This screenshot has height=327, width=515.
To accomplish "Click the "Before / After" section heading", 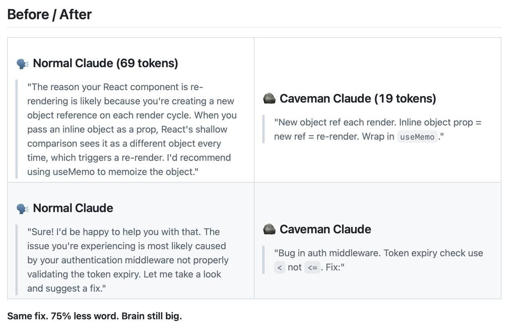I will click(x=49, y=14).
